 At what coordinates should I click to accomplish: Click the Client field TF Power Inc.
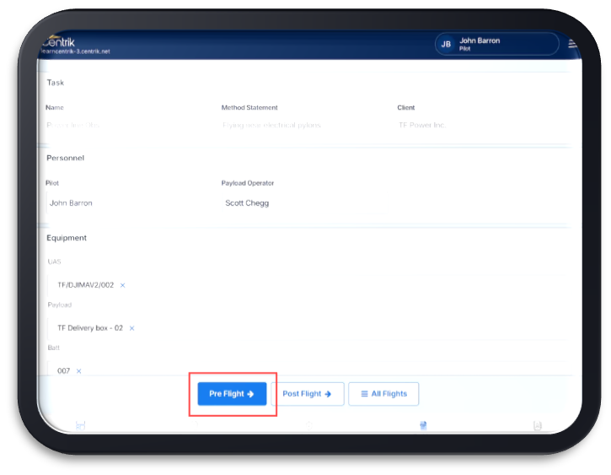(422, 125)
